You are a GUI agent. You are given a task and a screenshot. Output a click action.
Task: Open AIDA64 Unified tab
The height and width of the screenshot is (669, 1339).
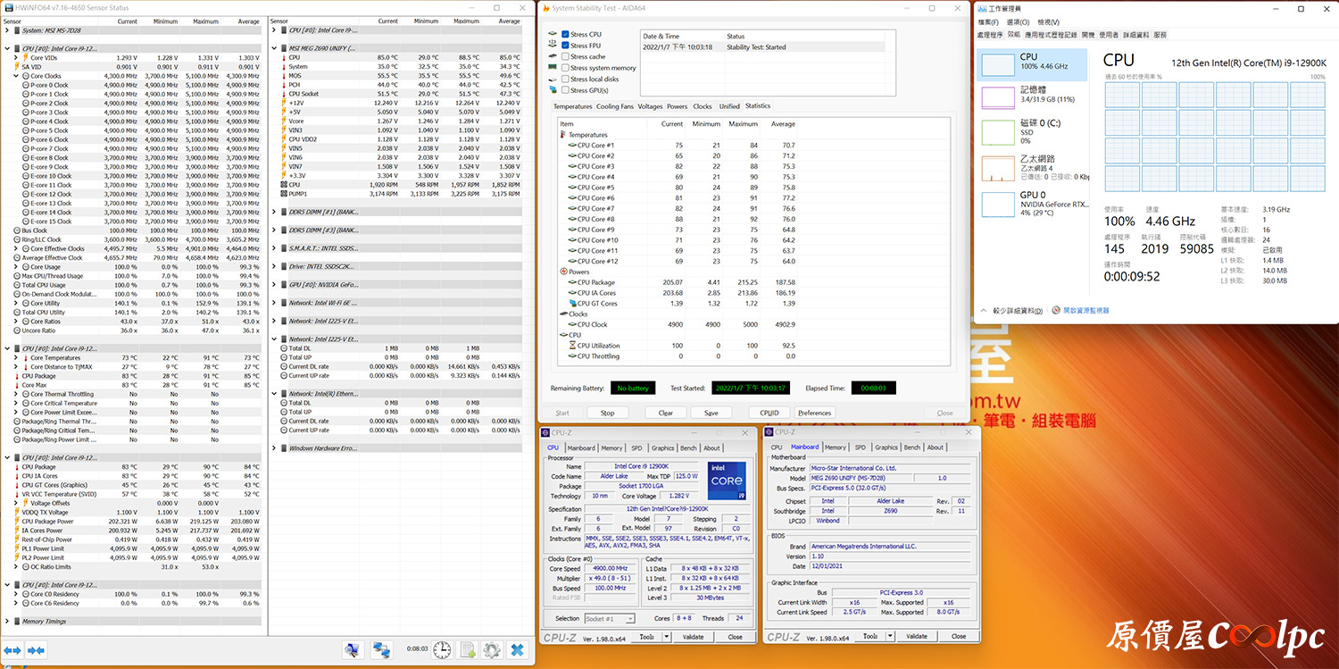(x=729, y=106)
